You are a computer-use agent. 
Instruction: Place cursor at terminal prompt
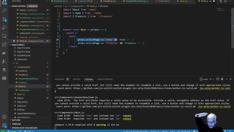coord(56,128)
